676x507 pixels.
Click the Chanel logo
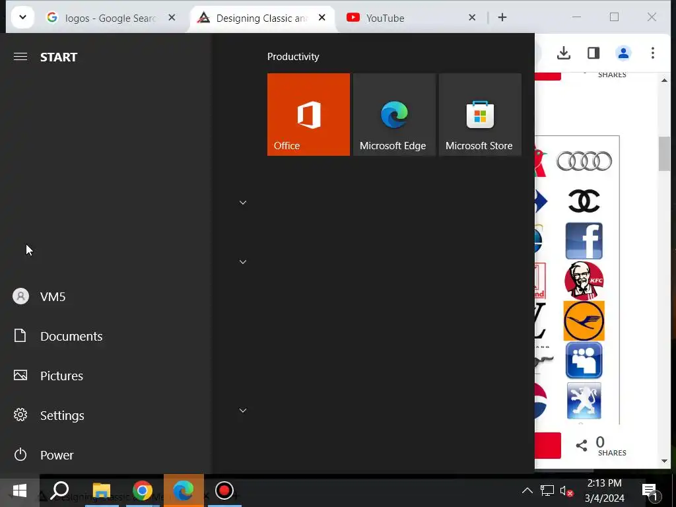pyautogui.click(x=584, y=201)
